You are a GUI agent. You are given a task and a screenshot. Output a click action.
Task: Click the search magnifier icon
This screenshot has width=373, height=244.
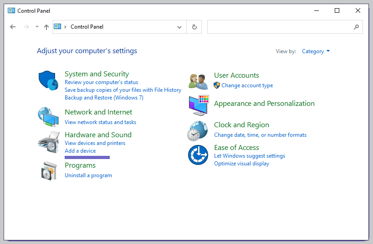[x=356, y=27]
